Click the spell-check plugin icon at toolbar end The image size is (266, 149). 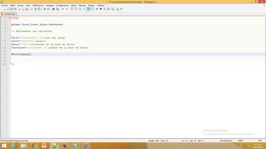121,9
